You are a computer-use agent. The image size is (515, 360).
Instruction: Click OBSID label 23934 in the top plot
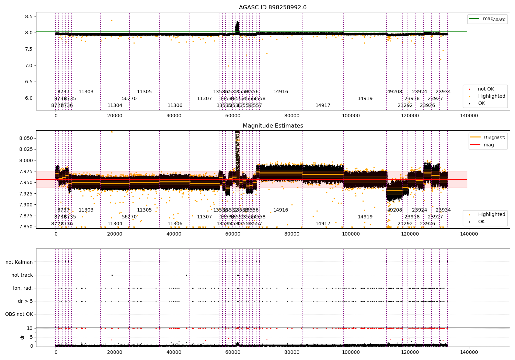443,92
